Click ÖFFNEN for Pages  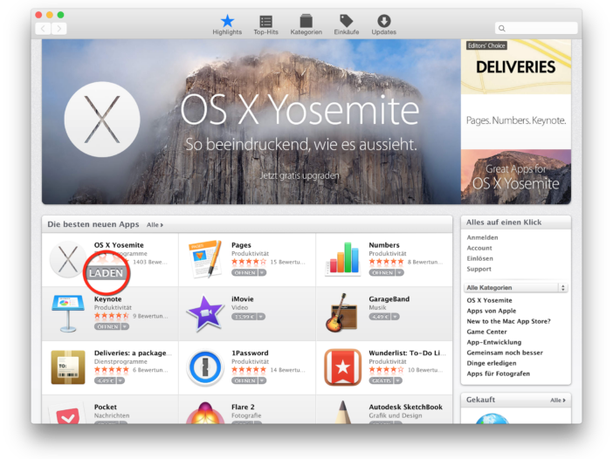click(x=245, y=272)
